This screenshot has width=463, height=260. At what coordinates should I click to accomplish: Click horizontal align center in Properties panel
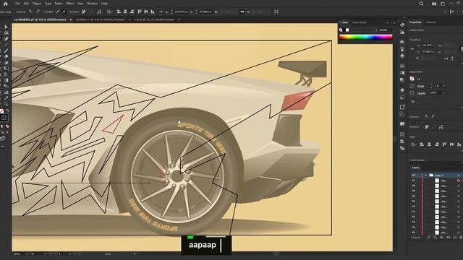(x=429, y=144)
